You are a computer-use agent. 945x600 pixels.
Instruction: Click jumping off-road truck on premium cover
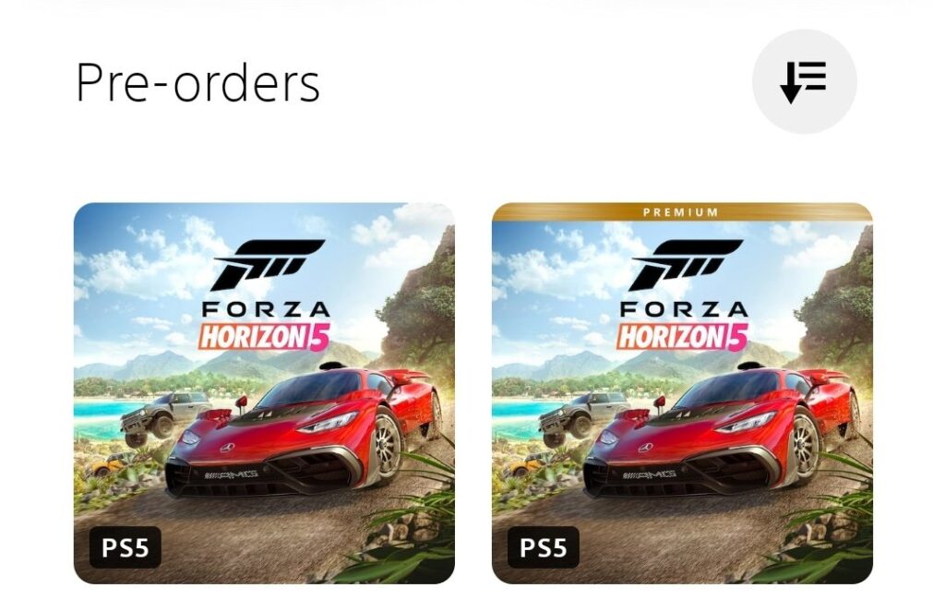(583, 417)
